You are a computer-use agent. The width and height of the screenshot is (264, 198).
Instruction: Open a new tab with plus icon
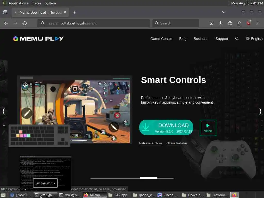pyautogui.click(x=75, y=12)
